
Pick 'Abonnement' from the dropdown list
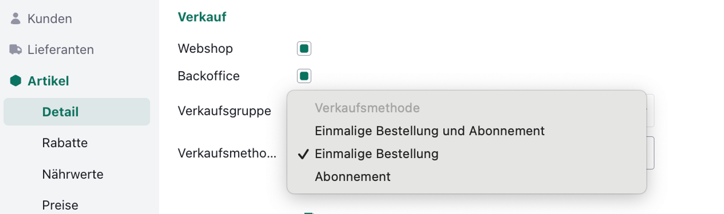(x=353, y=177)
